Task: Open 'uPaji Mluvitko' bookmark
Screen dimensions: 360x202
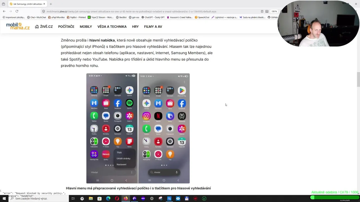Action: pyautogui.click(x=56, y=17)
